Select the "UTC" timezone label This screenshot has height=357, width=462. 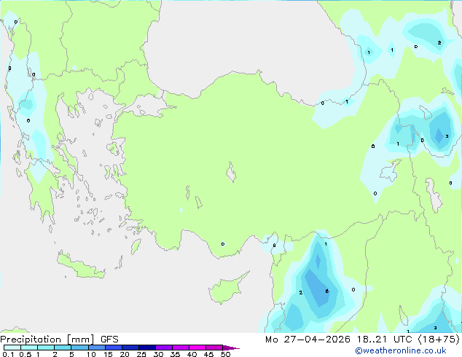pos(403,340)
